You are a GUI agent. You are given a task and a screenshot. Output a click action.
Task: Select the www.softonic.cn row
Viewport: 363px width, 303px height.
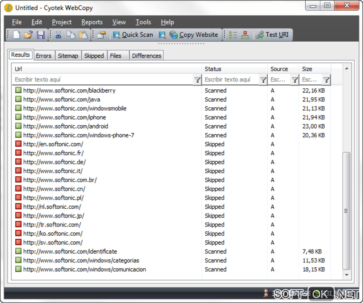[171, 189]
